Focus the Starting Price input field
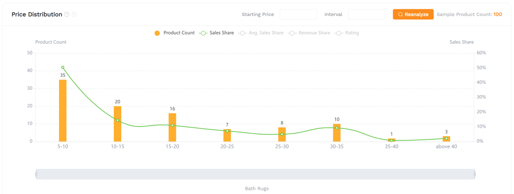The height and width of the screenshot is (194, 514). tap(298, 14)
